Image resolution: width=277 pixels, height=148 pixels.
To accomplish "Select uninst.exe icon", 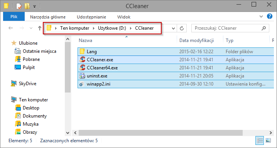I will pyautogui.click(x=82, y=76).
